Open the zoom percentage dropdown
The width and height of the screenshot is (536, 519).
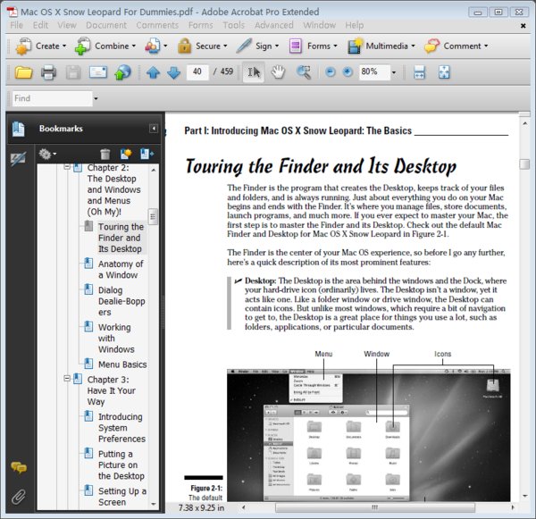(x=393, y=72)
